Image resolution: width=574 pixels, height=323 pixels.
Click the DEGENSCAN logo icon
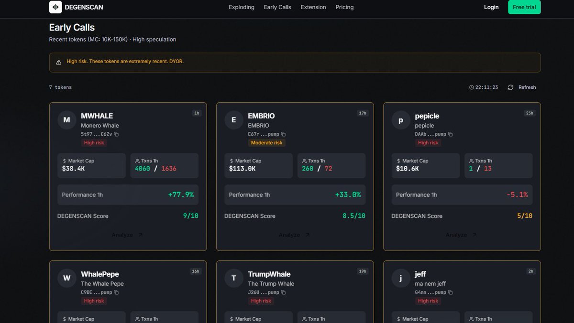click(55, 7)
